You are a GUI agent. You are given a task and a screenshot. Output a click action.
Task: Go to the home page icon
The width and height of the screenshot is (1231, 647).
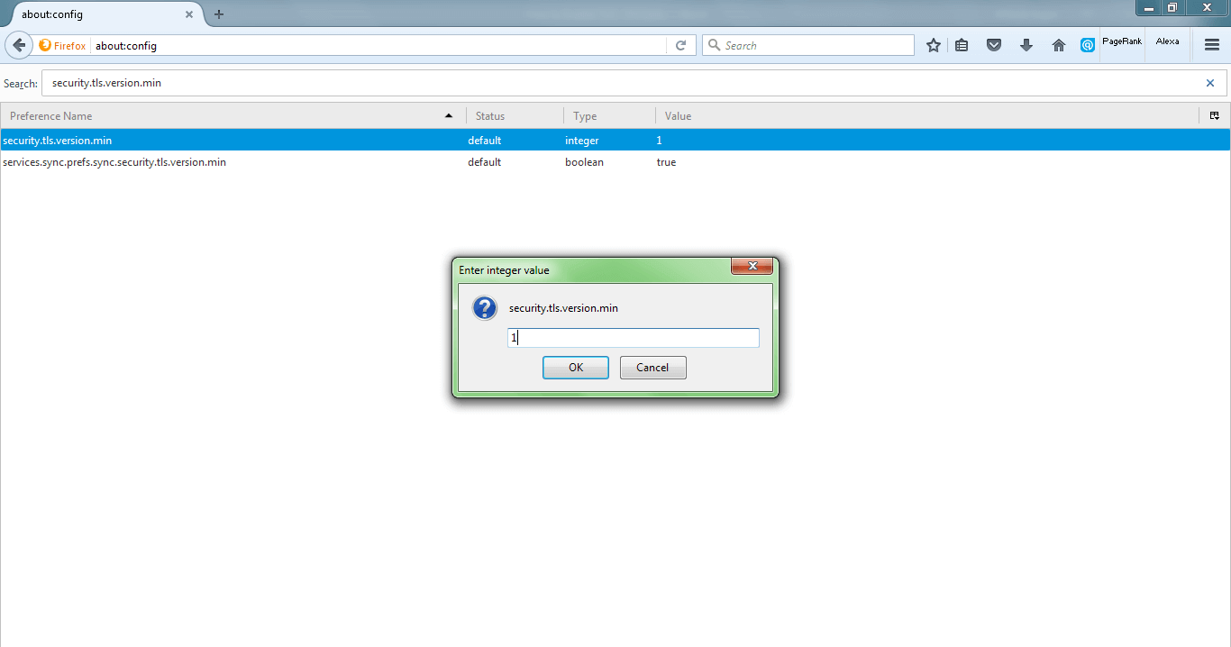coord(1059,45)
